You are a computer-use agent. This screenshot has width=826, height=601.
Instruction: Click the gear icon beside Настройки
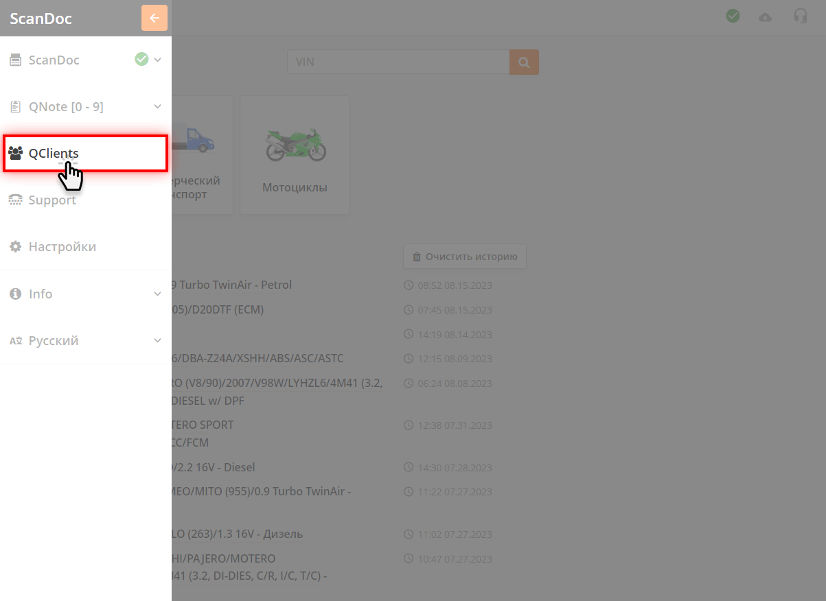[x=15, y=246]
